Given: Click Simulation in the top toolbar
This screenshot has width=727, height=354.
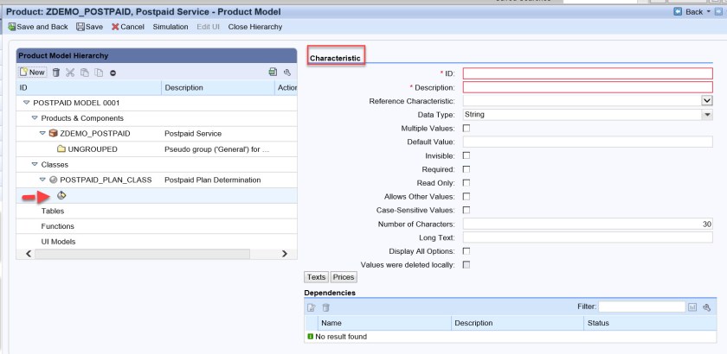Looking at the screenshot, I should tap(170, 27).
